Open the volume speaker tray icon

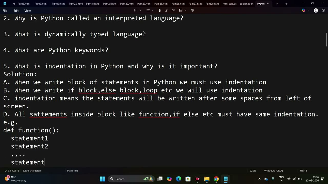(294, 179)
